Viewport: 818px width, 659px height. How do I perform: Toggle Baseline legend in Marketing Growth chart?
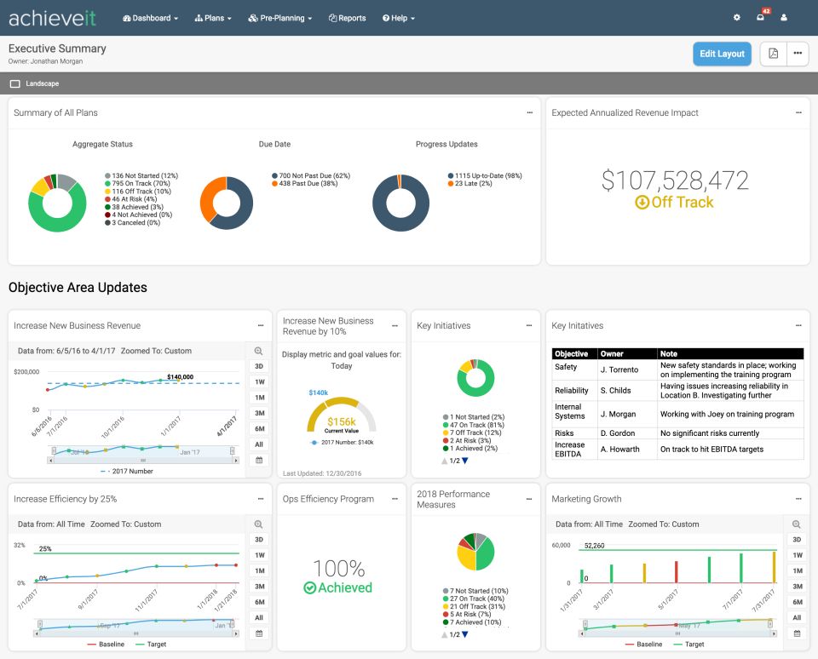648,645
